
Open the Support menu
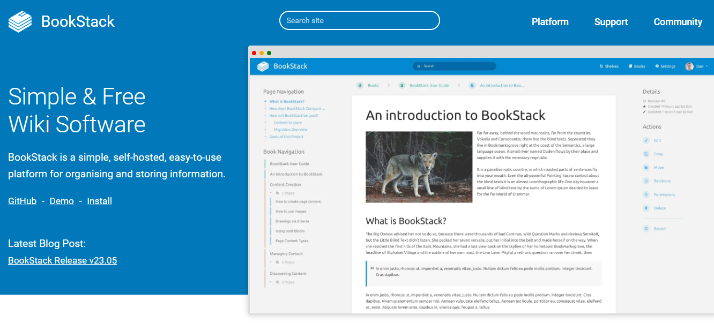pyautogui.click(x=611, y=22)
